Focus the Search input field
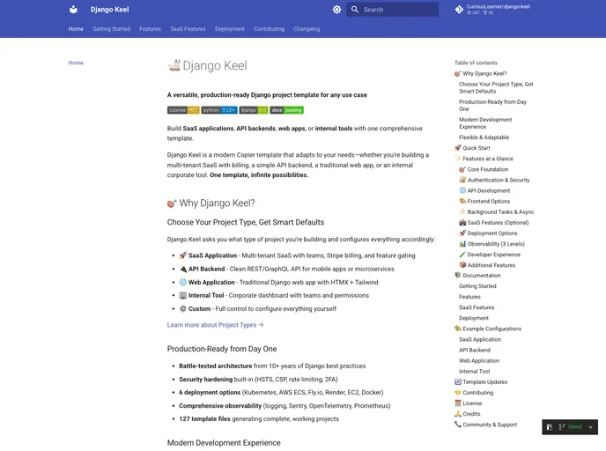 tap(392, 10)
